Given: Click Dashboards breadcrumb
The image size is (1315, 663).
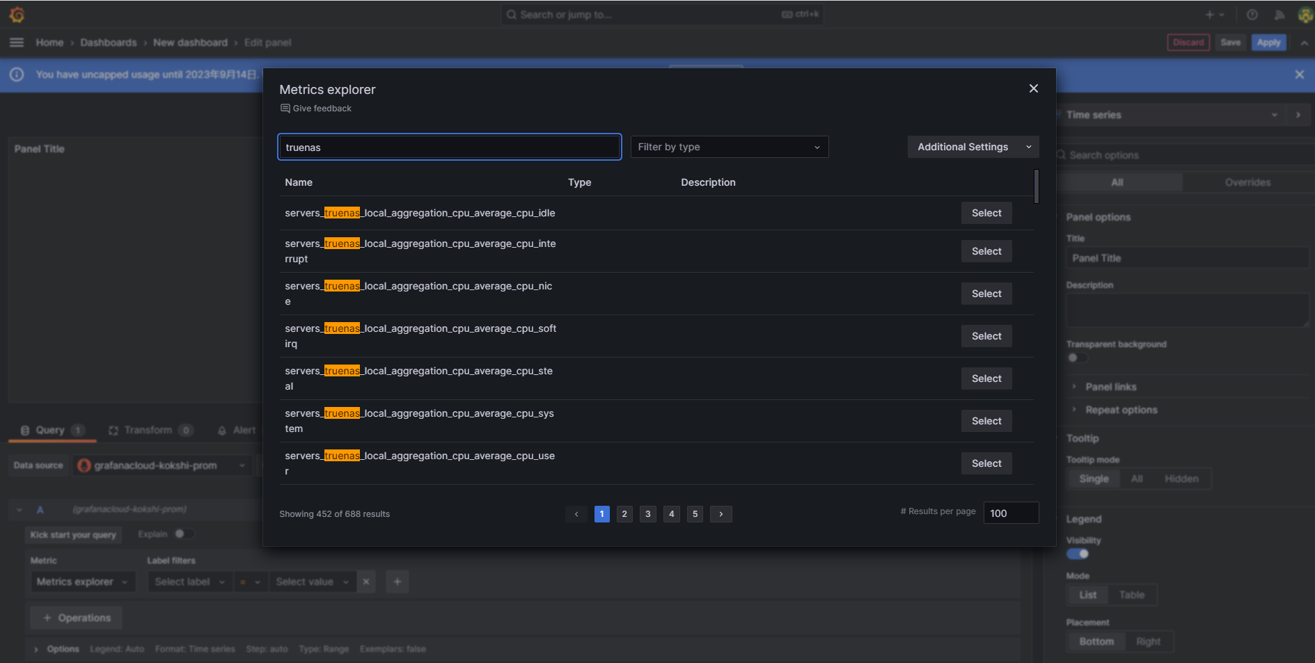Looking at the screenshot, I should (109, 42).
